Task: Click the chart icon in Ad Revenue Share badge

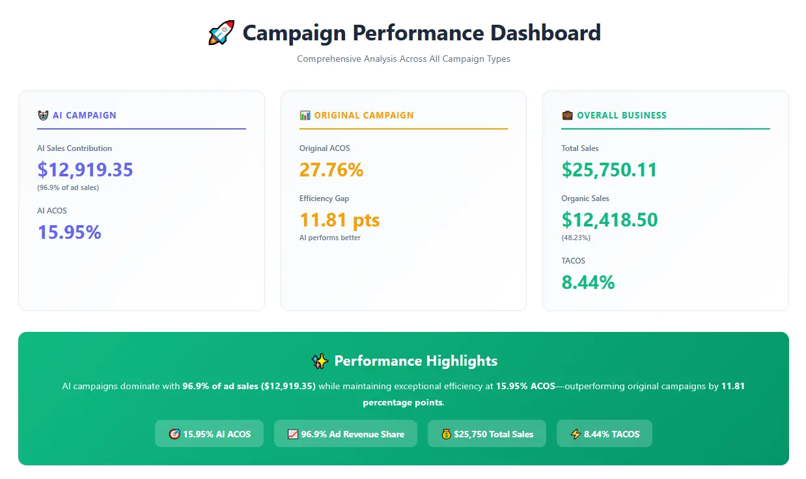Action: (x=292, y=434)
